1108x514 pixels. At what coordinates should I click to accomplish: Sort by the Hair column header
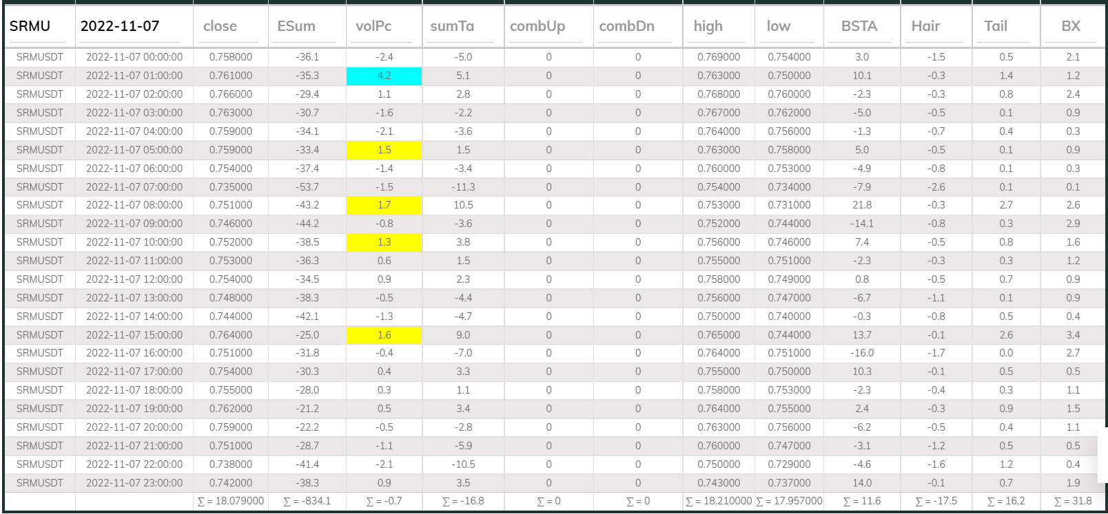tap(925, 27)
